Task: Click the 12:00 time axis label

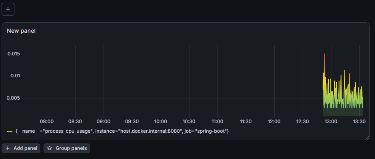Action: tap(274, 122)
